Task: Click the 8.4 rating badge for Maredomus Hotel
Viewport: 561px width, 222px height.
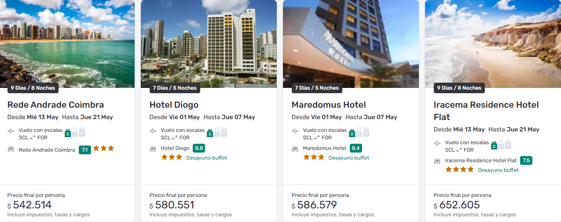Action: 356,148
